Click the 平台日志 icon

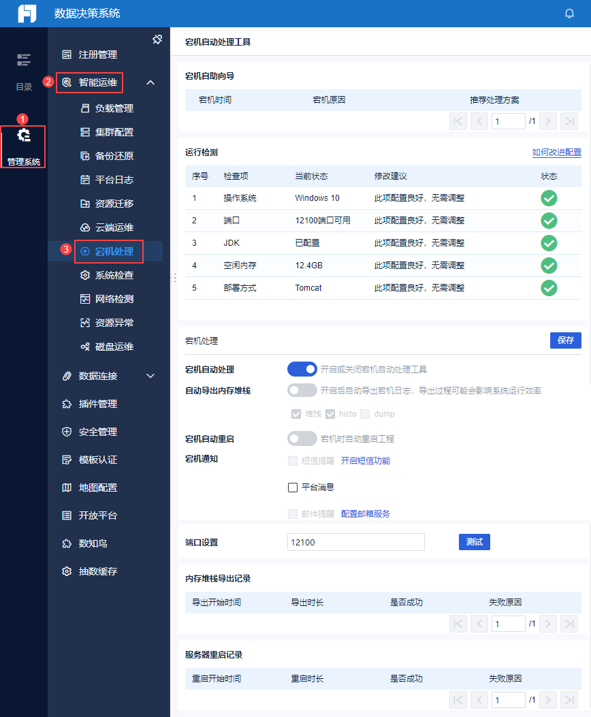point(85,180)
